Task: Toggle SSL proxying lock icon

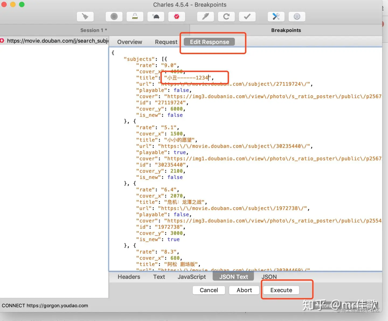Action: pyautogui.click(x=135, y=17)
